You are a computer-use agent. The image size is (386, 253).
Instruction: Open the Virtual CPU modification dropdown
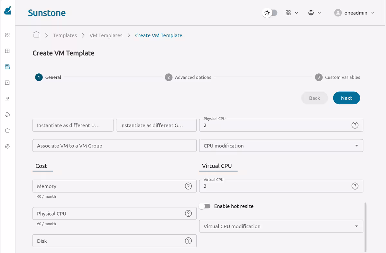(x=281, y=226)
